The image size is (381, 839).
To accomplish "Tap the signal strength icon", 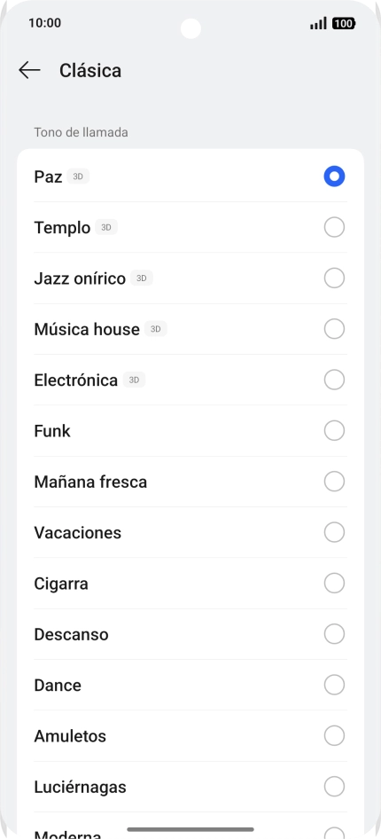I will 318,24.
